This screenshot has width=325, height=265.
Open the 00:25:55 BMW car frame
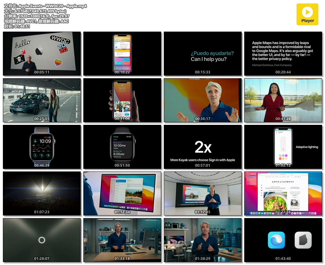click(x=42, y=100)
